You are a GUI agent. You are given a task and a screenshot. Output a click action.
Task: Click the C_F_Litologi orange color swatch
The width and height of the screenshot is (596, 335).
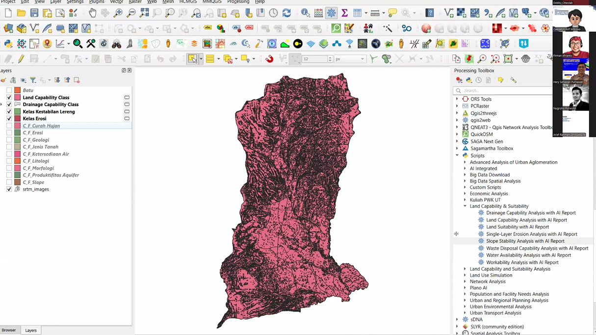18,161
